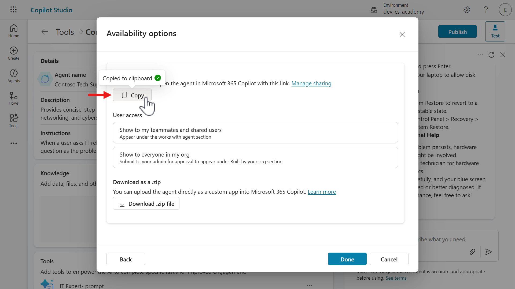Open the Manage sharing link

(311, 83)
